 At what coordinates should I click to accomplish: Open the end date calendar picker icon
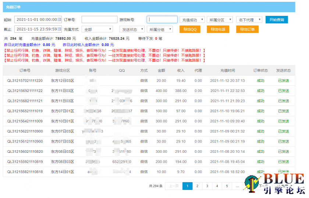[x=59, y=29]
